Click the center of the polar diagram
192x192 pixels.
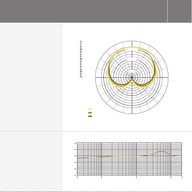pyautogui.click(x=132, y=77)
